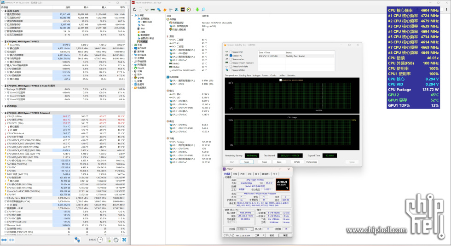Open the flame stability test toolbar icon
This screenshot has width=451, height=246.
tap(165, 10)
